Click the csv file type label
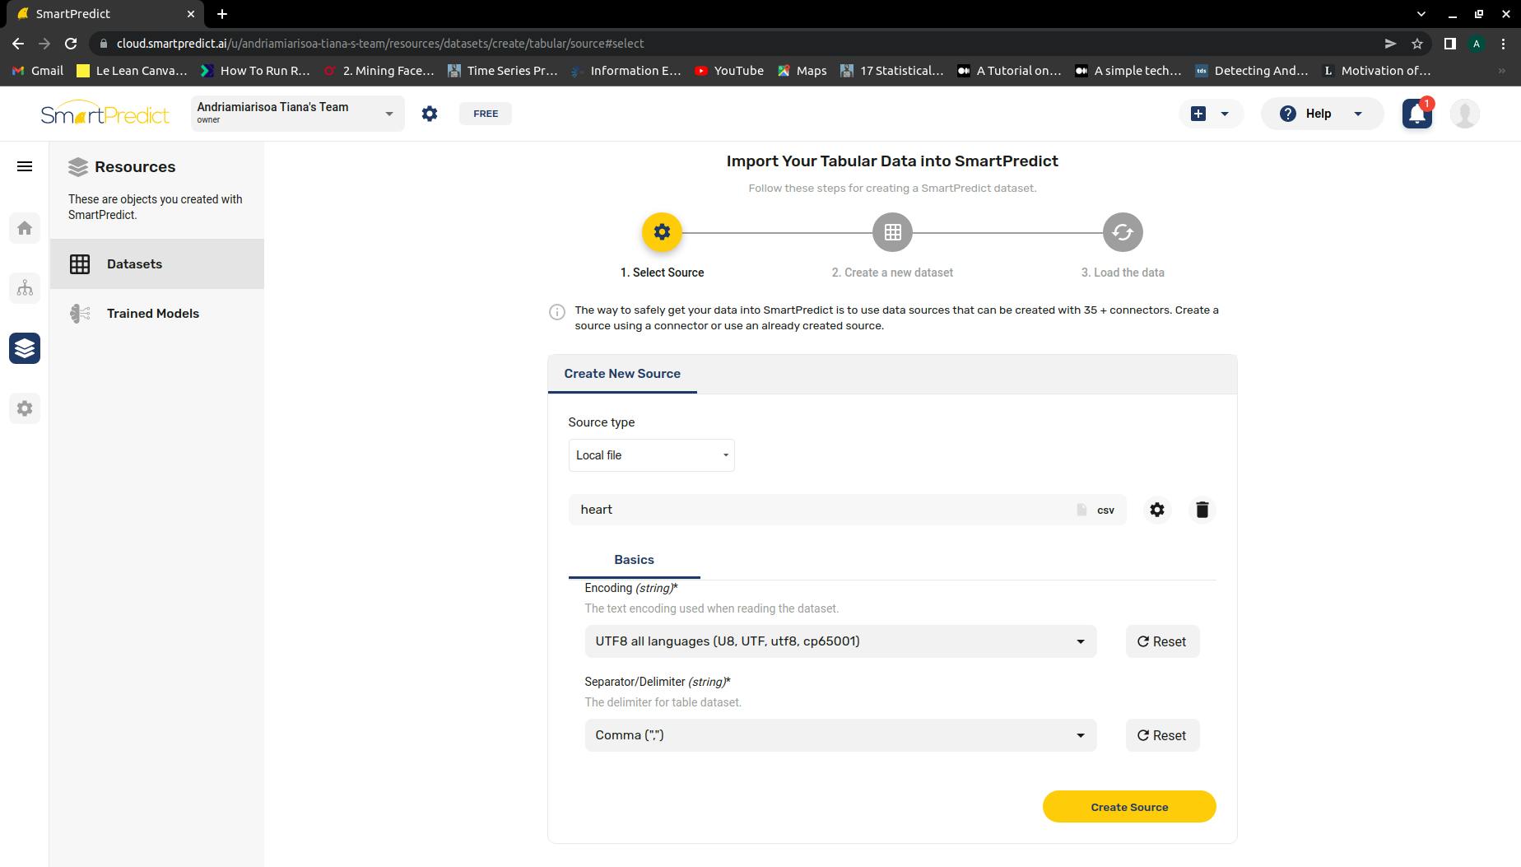The width and height of the screenshot is (1521, 867). coord(1105,510)
